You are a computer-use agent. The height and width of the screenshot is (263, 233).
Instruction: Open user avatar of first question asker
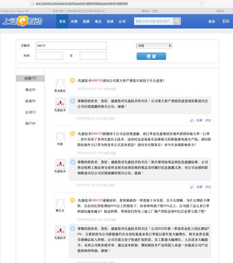(x=60, y=84)
